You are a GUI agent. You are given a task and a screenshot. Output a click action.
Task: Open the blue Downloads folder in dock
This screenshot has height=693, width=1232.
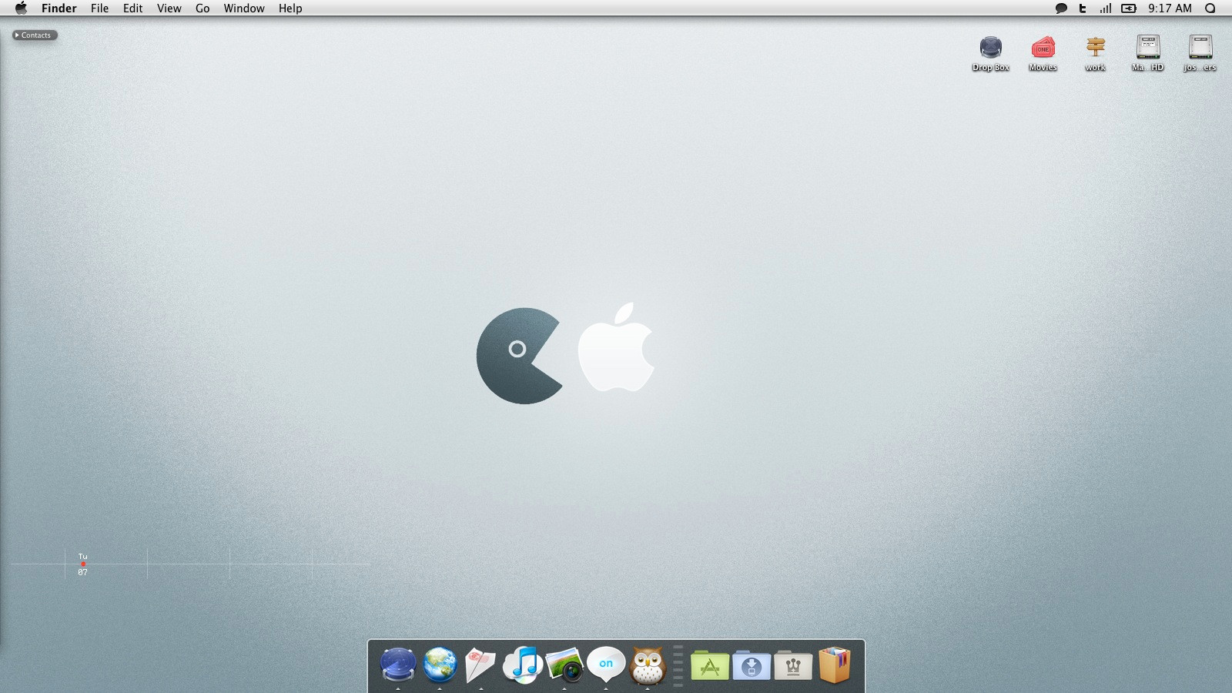tap(752, 666)
